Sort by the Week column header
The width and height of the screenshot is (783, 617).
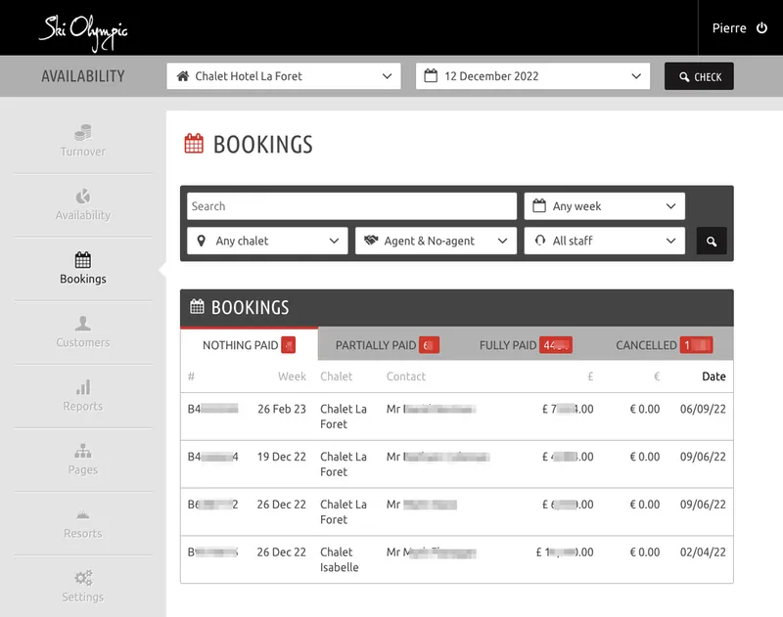pos(292,376)
